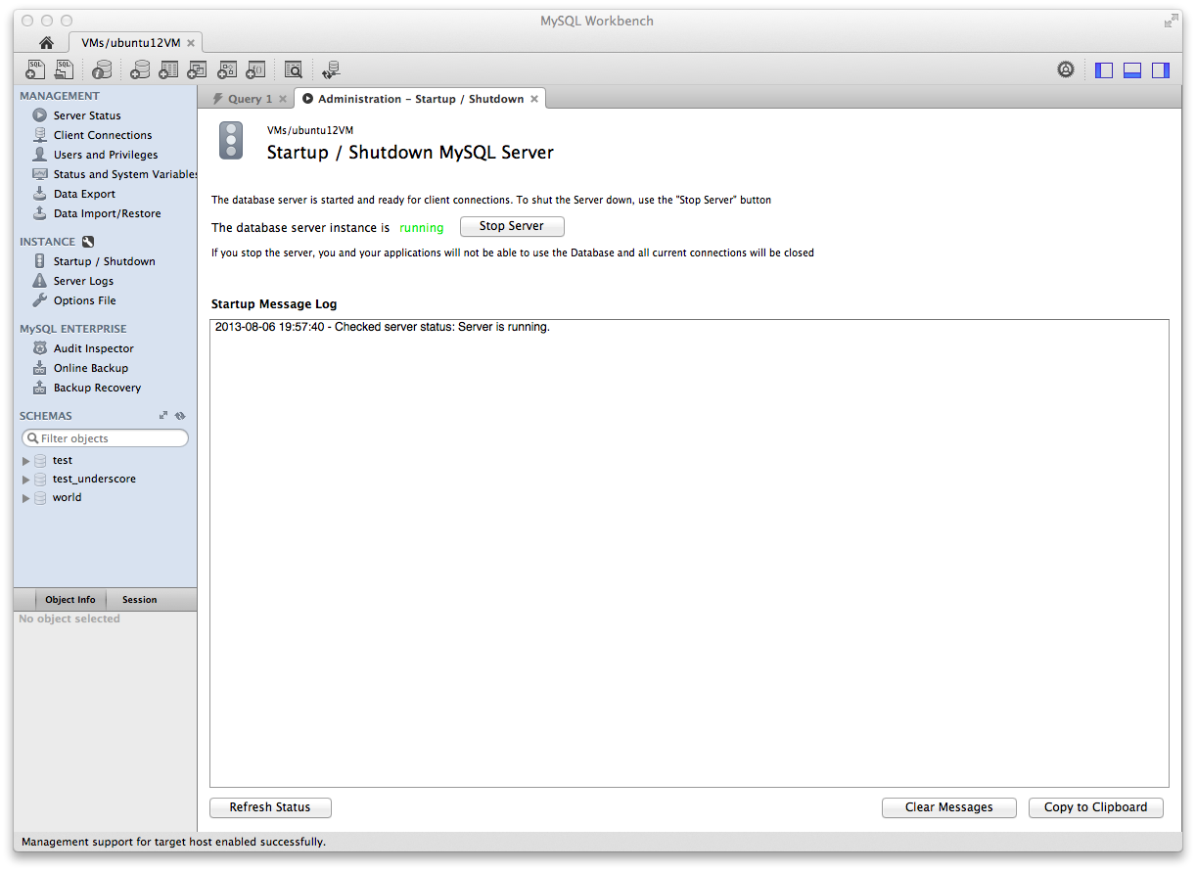Go to the home screen tab
The image size is (1196, 871).
tap(46, 43)
